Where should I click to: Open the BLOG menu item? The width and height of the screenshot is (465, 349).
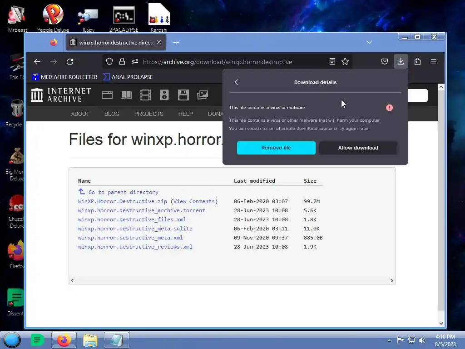tap(112, 114)
